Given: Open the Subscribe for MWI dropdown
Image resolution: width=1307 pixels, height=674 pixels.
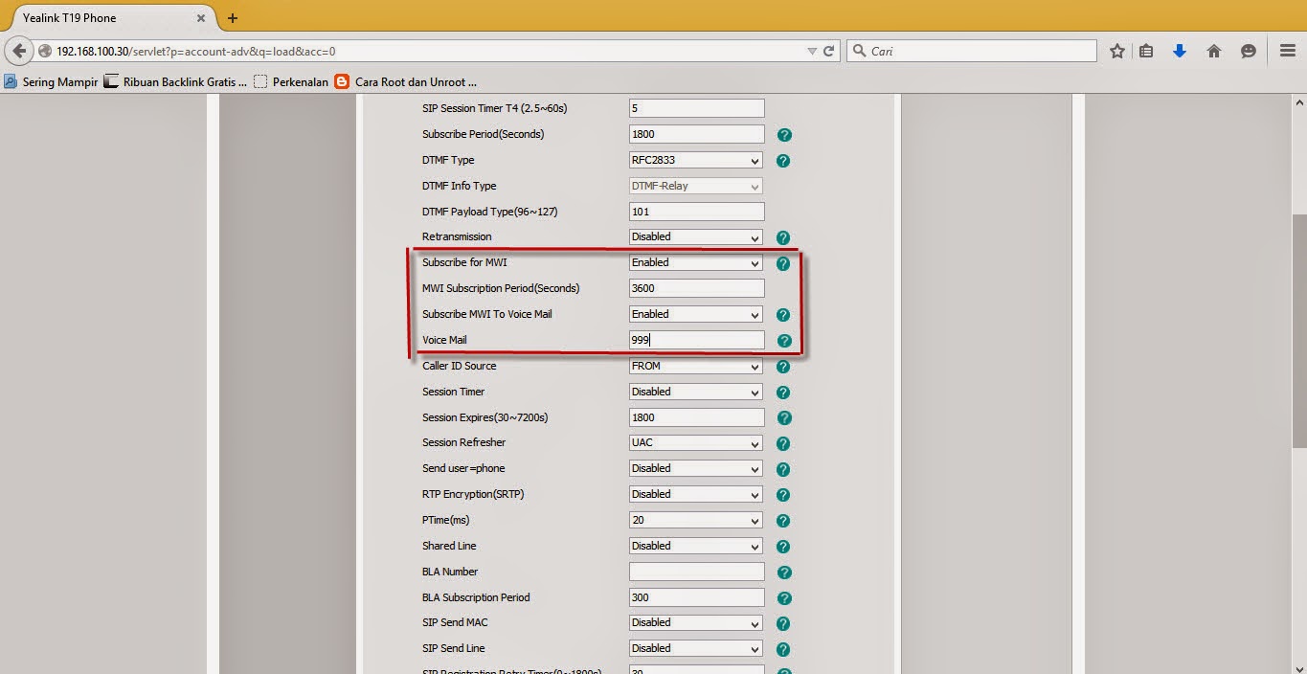Looking at the screenshot, I should (696, 262).
